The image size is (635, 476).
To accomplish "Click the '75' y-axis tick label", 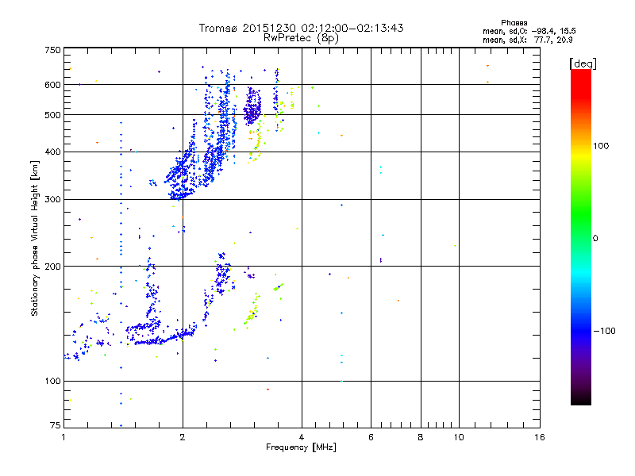I will [x=55, y=425].
